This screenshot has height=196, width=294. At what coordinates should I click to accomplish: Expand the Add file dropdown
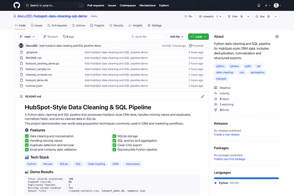tap(176, 37)
